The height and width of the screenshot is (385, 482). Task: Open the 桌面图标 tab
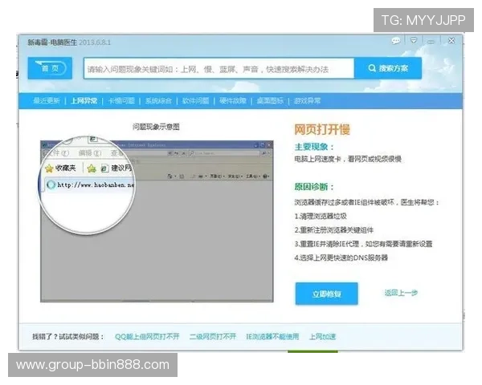[270, 101]
